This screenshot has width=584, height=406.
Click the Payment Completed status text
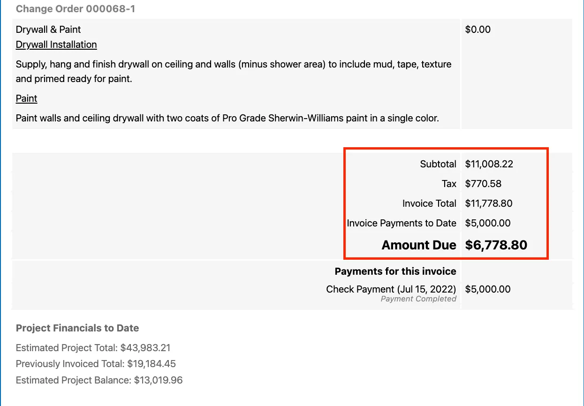tap(418, 299)
